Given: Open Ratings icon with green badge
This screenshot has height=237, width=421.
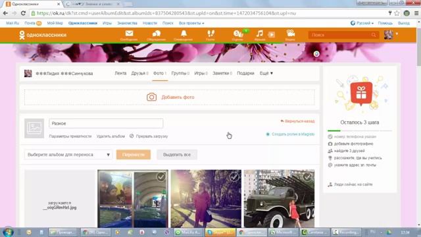Looking at the screenshot, I should pos(238,34).
